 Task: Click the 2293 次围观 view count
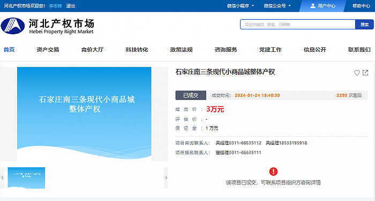coord(349,95)
